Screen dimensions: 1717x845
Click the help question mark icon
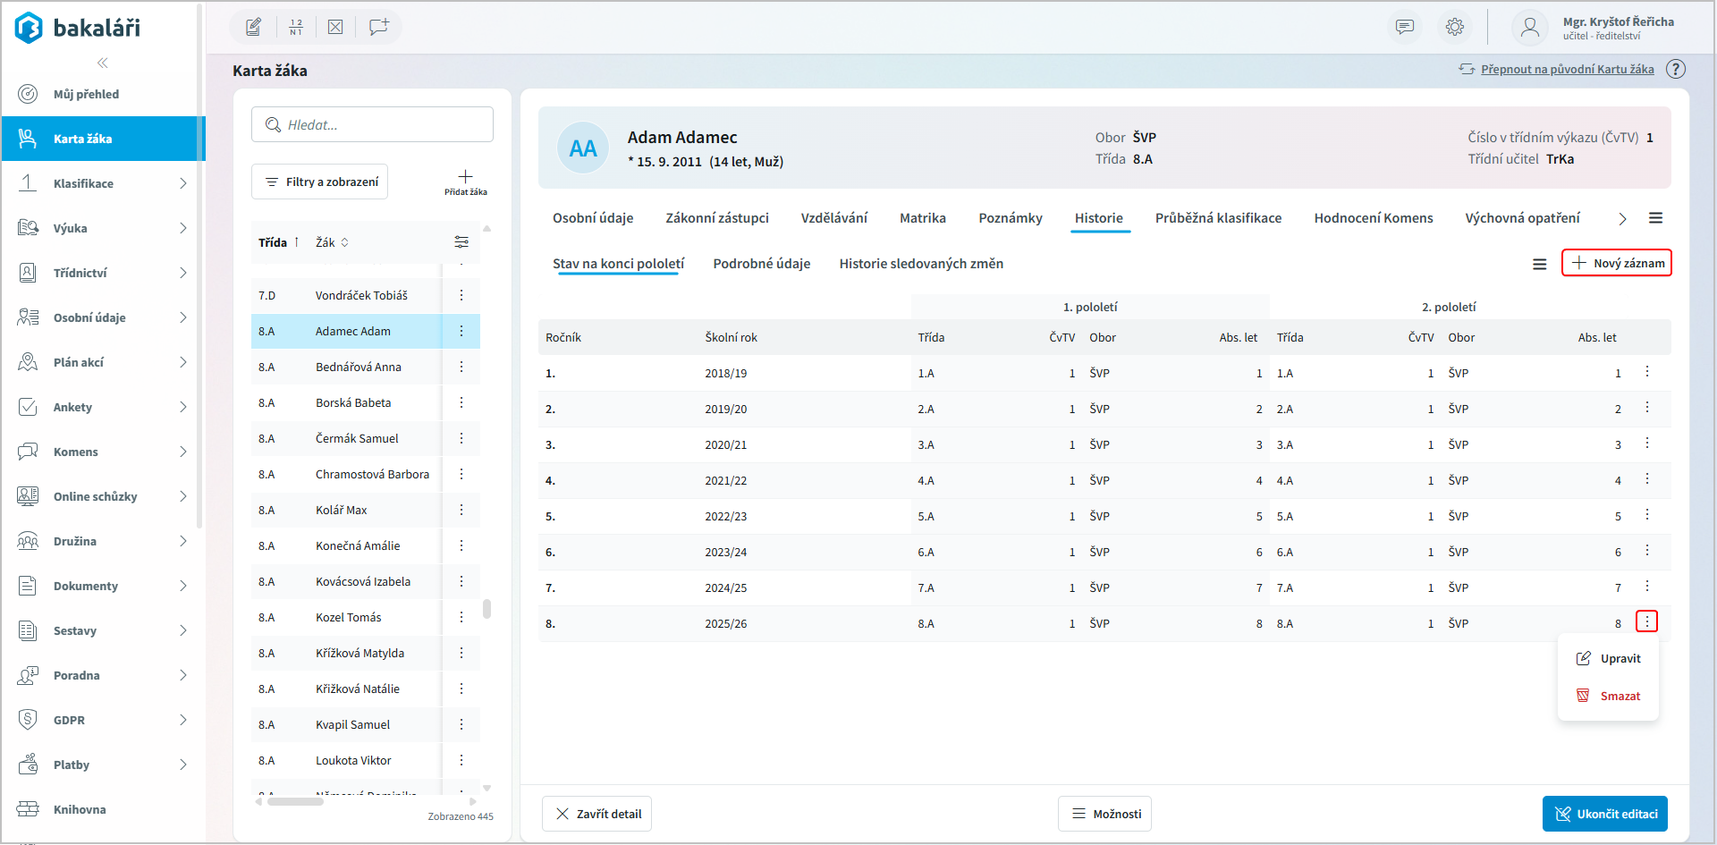coord(1676,69)
